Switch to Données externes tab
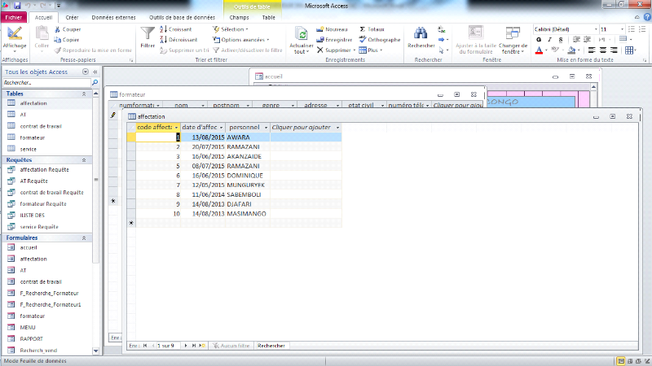Image resolution: width=652 pixels, height=366 pixels. pos(113,17)
